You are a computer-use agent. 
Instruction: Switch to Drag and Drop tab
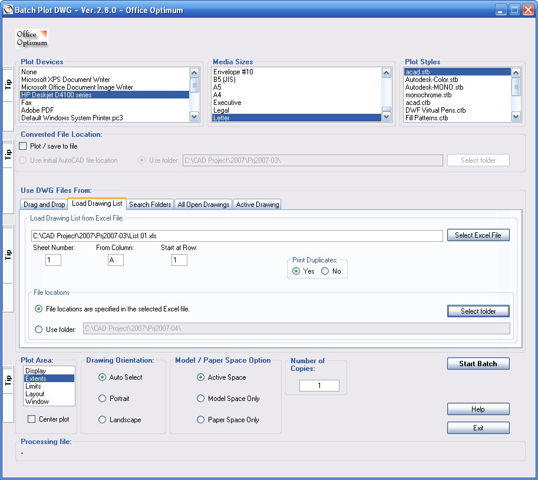[x=44, y=204]
